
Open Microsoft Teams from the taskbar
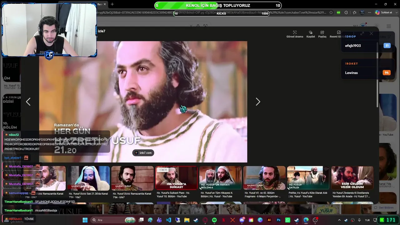[x=159, y=220]
